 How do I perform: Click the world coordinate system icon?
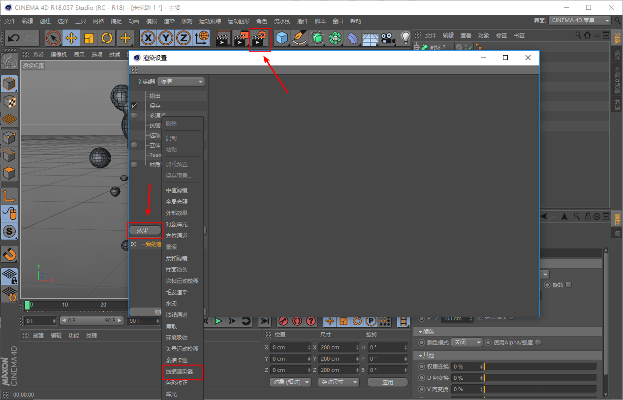(201, 38)
